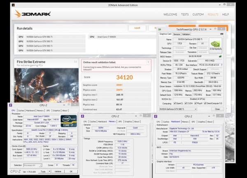Screen dimensions: 247x178
Task: Open the TESTS tab in 3DMark
Action: [x=184, y=14]
